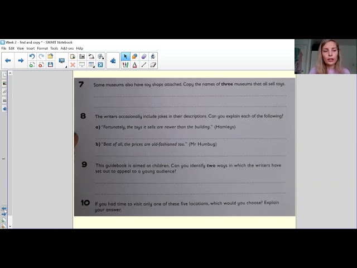
Task: Open the Page Sorter tab in sidebar
Action: coord(4,75)
